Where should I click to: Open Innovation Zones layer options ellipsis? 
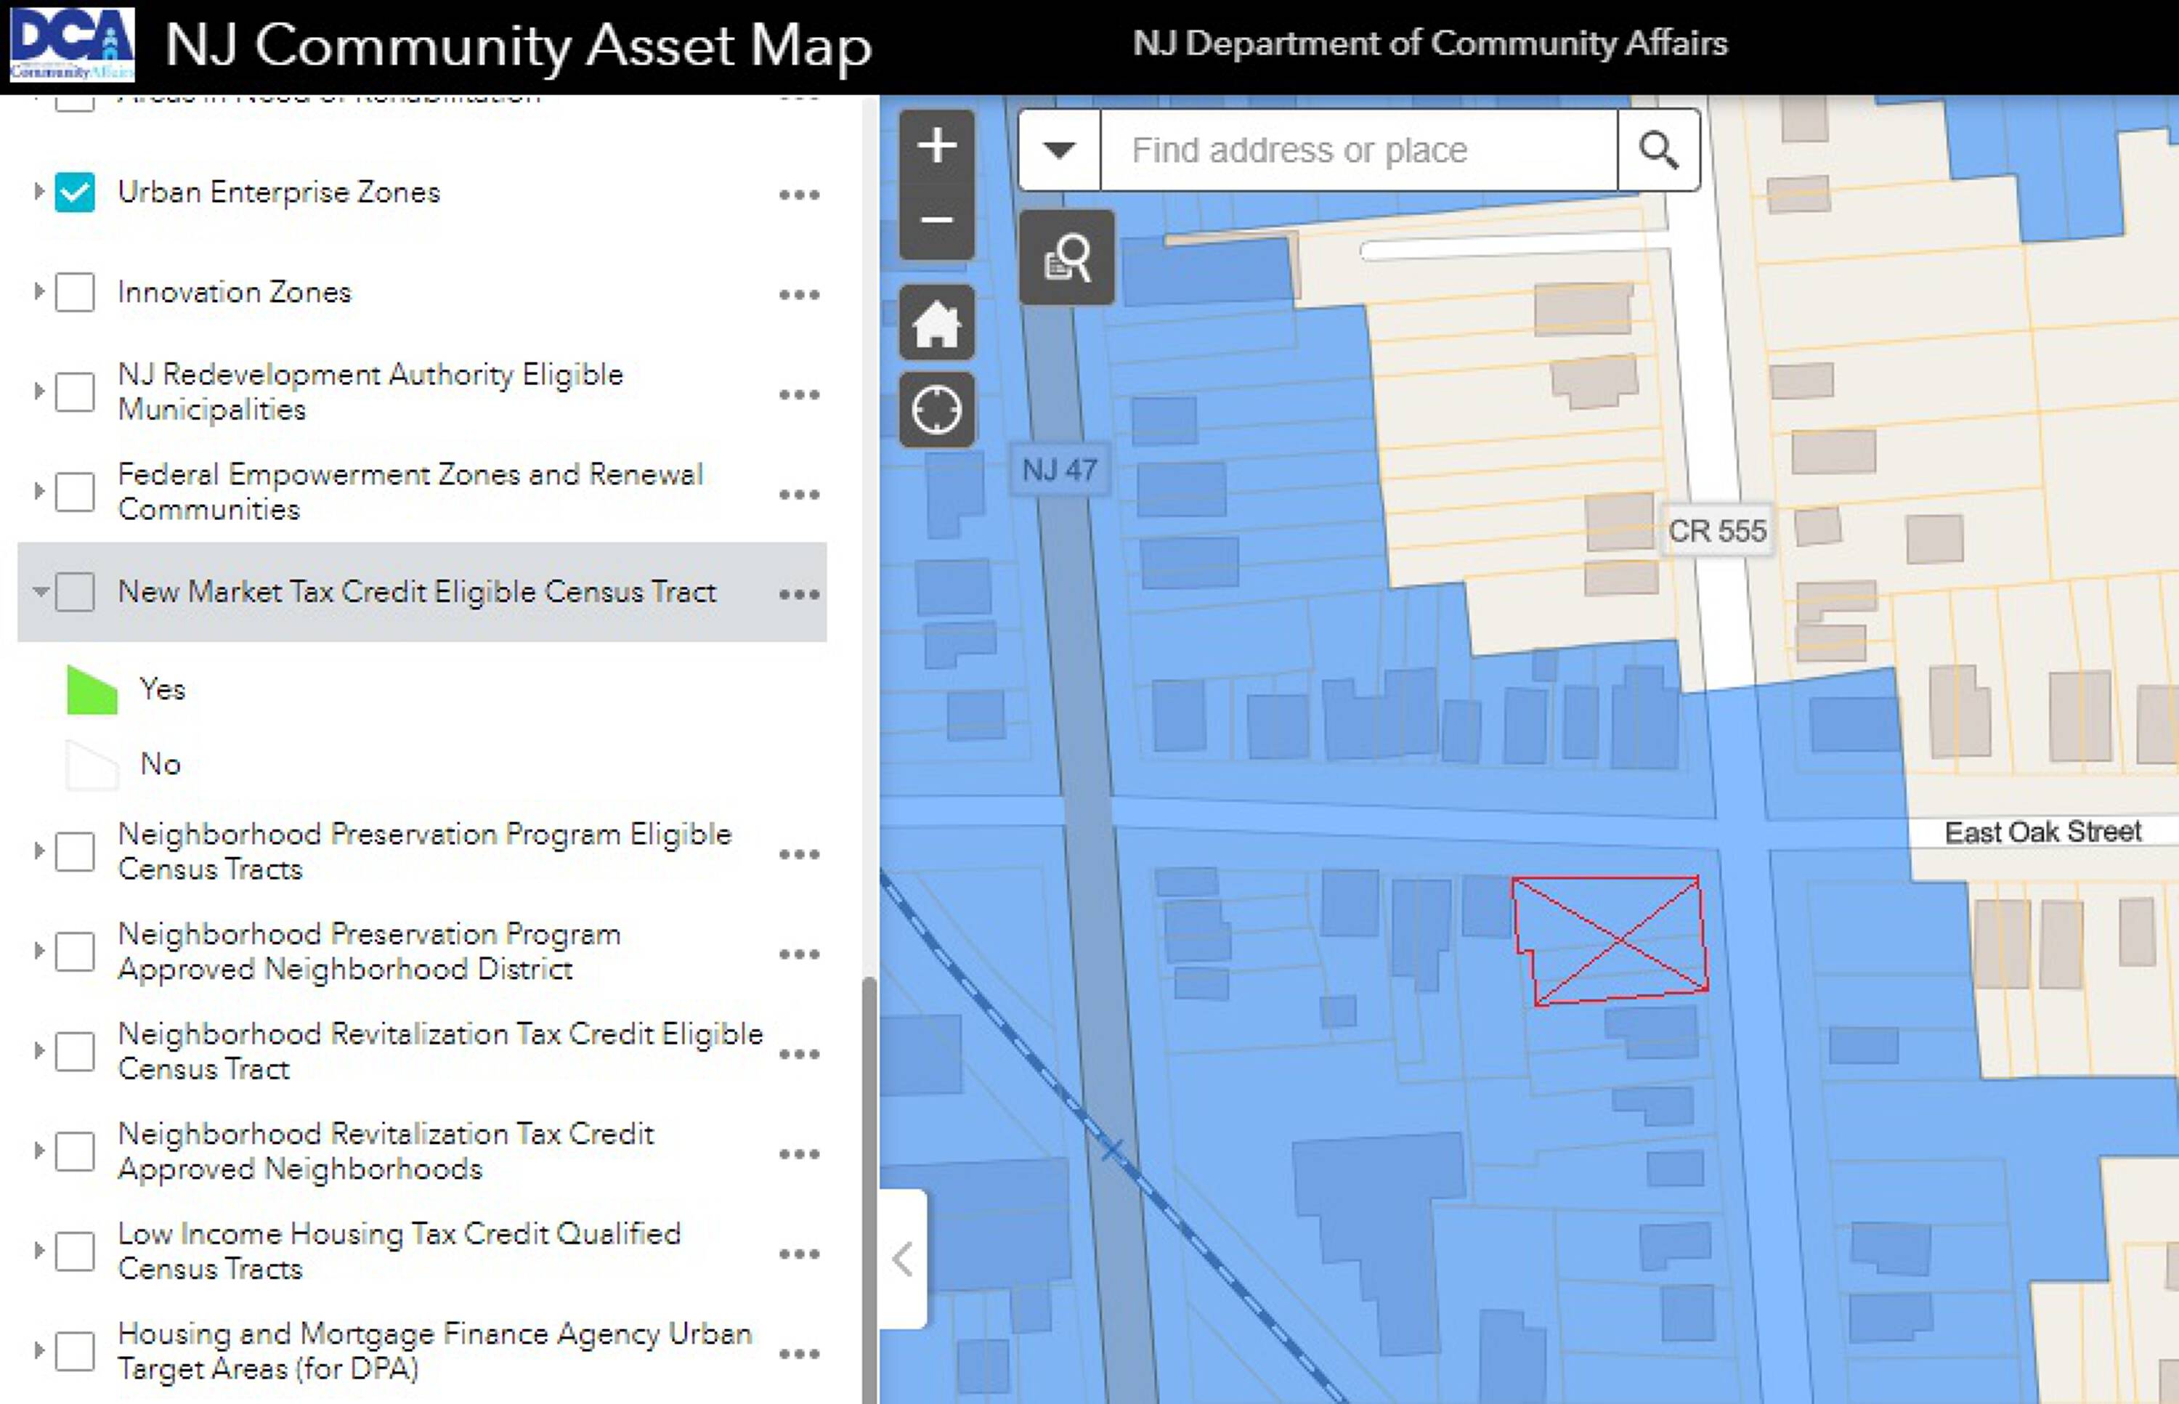coord(799,294)
